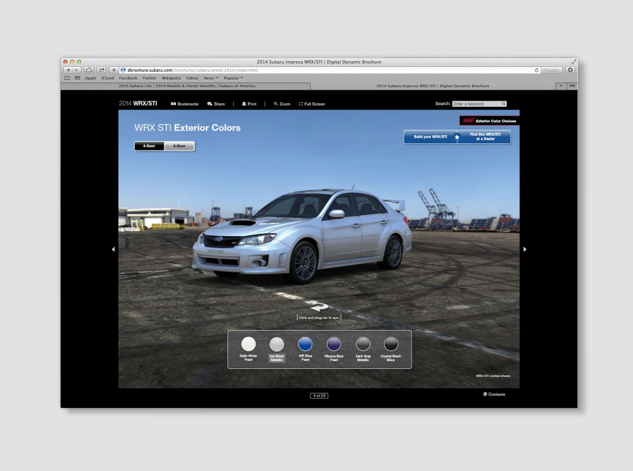Go back with Safari's back arrow
Screen dimensions: 633x471
(68, 70)
